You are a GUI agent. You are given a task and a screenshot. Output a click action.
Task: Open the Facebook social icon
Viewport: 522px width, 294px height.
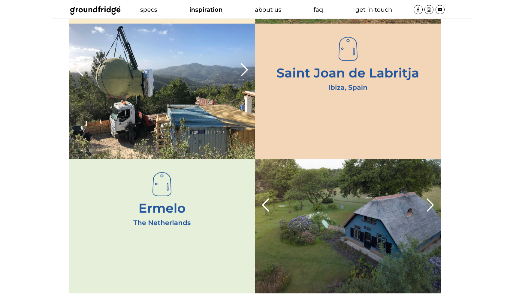[x=418, y=10]
